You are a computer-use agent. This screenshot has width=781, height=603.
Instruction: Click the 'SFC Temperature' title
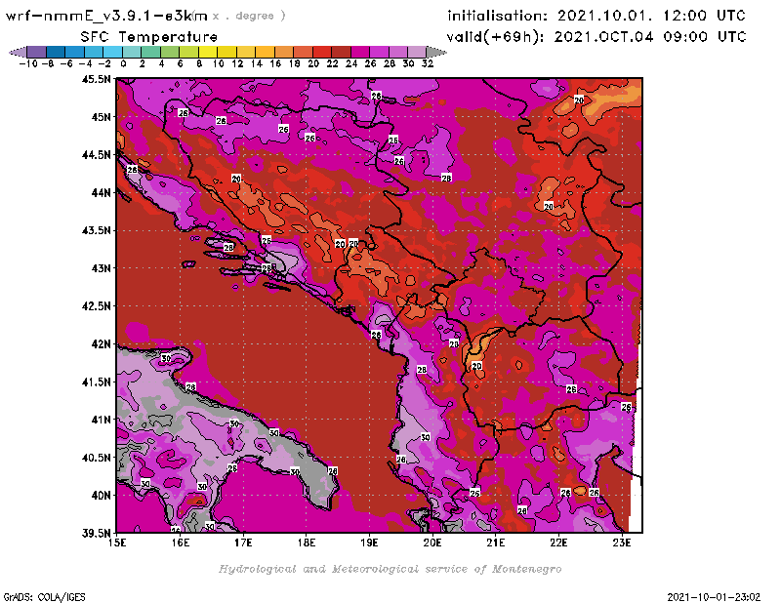pyautogui.click(x=149, y=37)
